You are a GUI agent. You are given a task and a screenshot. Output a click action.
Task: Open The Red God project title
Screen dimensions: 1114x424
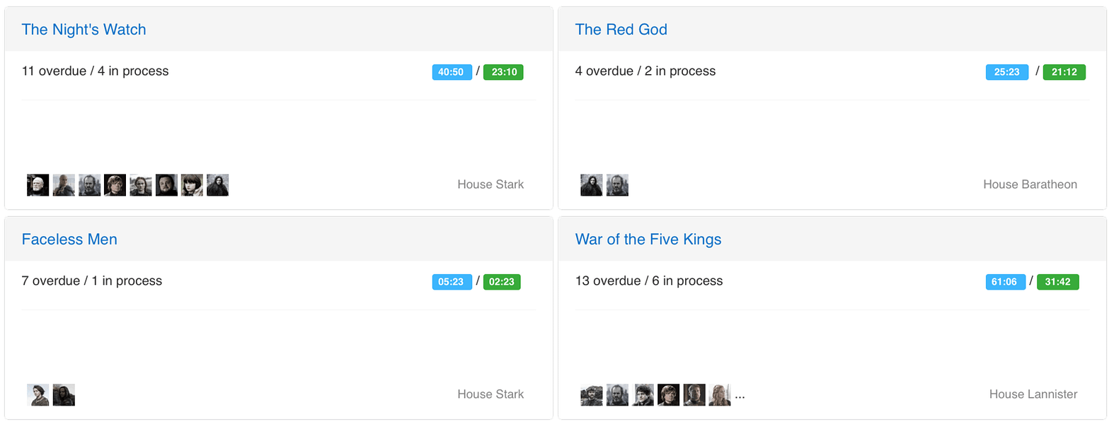point(621,30)
